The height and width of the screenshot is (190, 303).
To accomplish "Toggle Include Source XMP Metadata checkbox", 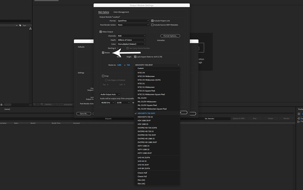I will click(152, 25).
